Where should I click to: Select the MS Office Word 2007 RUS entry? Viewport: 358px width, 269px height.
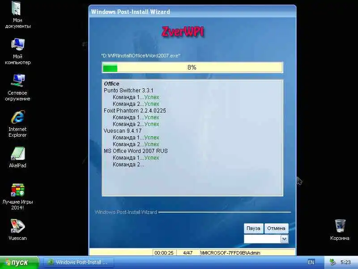(136, 151)
